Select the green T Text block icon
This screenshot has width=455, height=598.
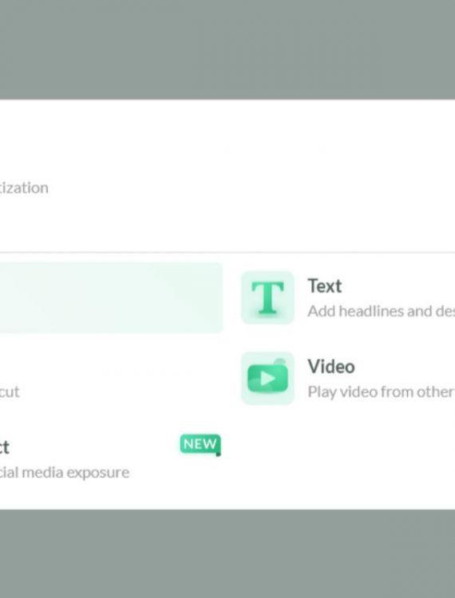click(x=267, y=297)
